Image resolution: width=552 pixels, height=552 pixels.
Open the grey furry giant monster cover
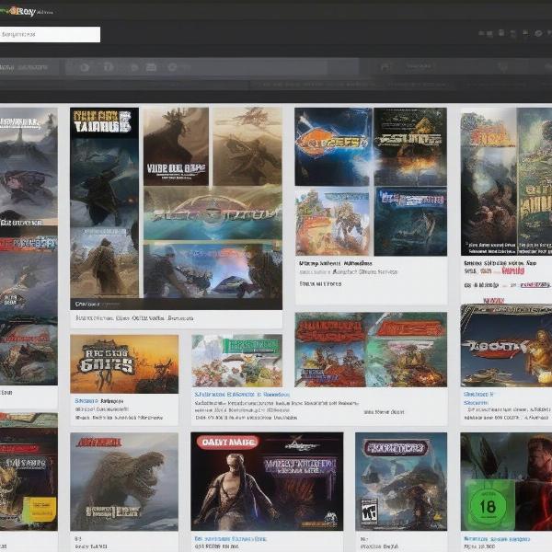click(x=124, y=481)
